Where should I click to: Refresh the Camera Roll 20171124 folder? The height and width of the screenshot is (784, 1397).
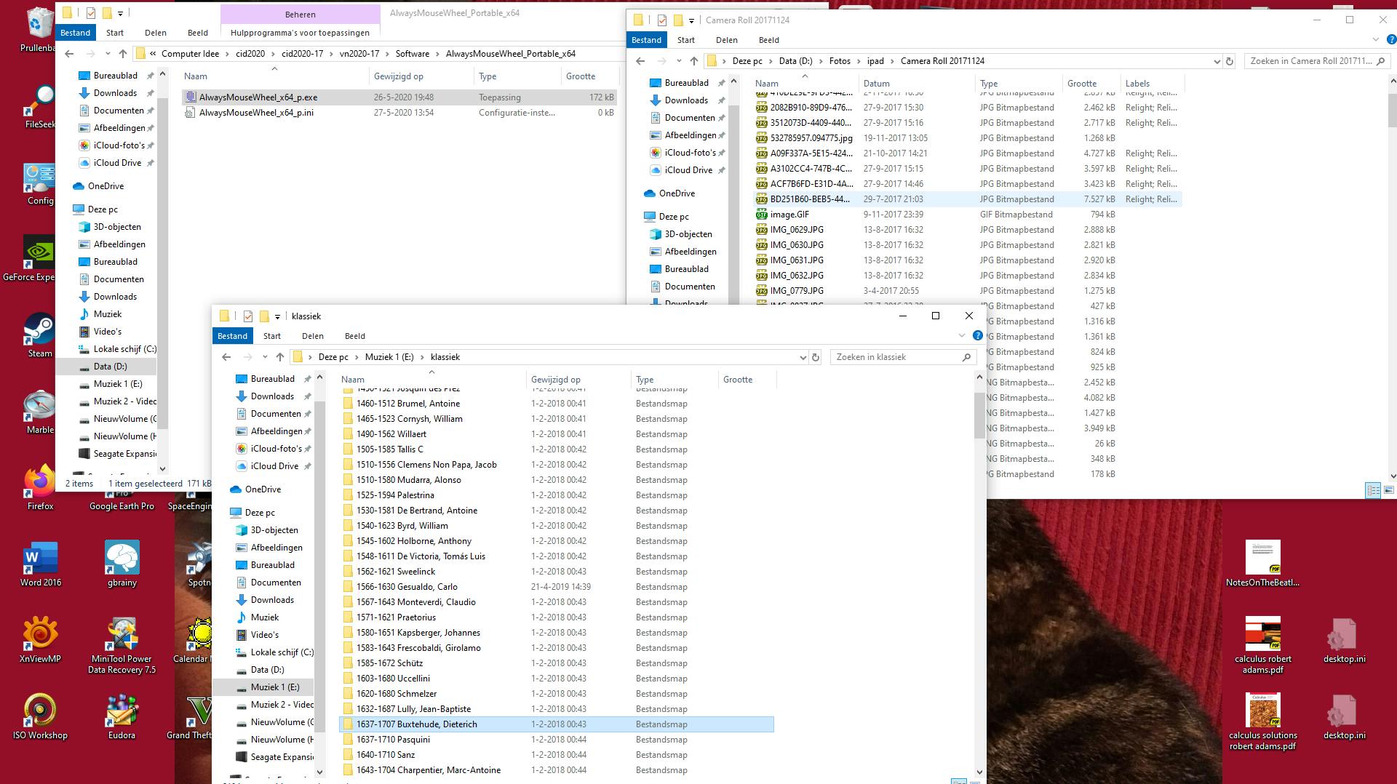(x=1230, y=61)
